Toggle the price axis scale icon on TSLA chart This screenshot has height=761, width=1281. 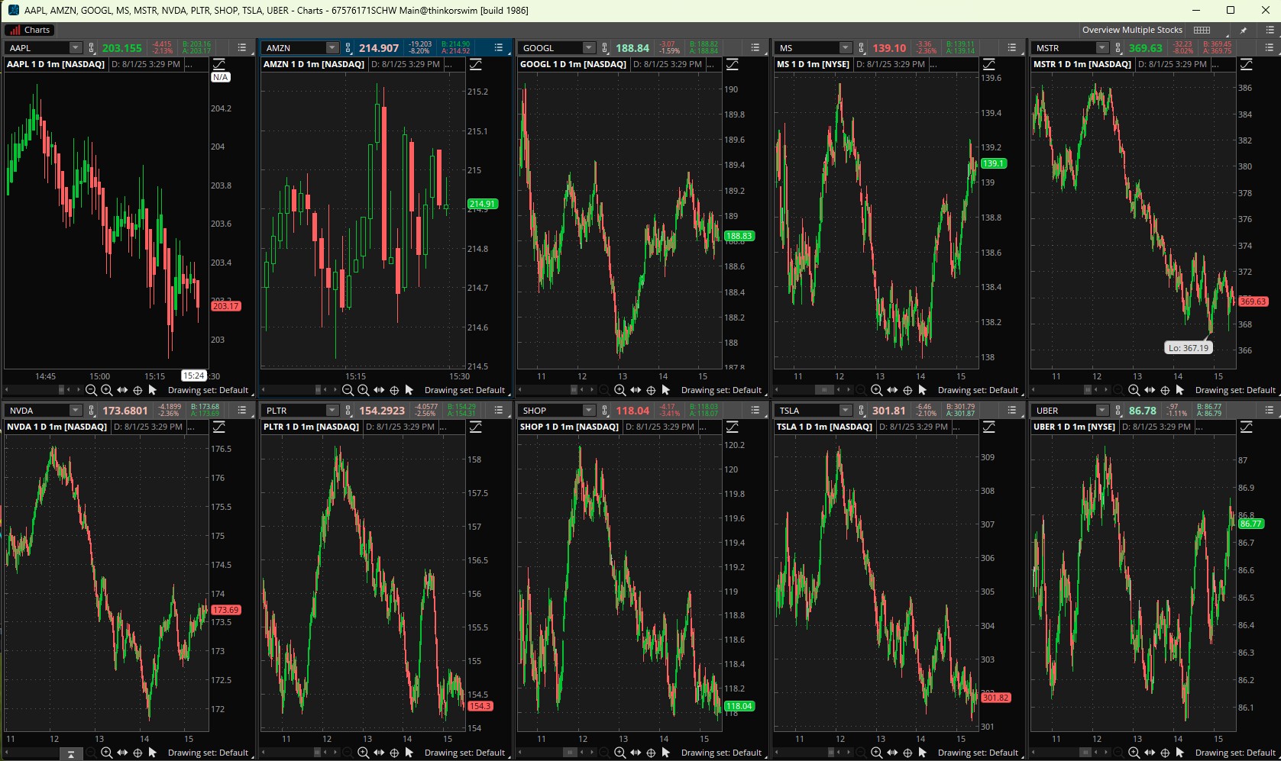tap(989, 427)
